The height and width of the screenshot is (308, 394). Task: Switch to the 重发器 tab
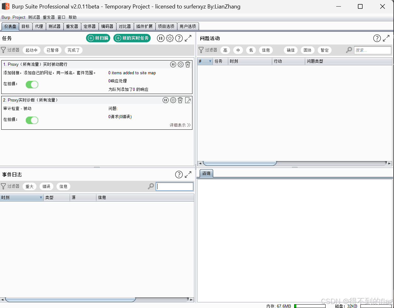coord(72,26)
